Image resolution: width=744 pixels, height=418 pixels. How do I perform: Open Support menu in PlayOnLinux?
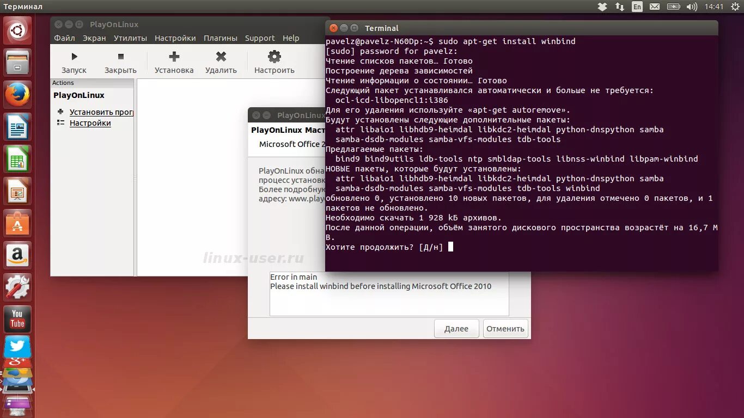coord(260,38)
